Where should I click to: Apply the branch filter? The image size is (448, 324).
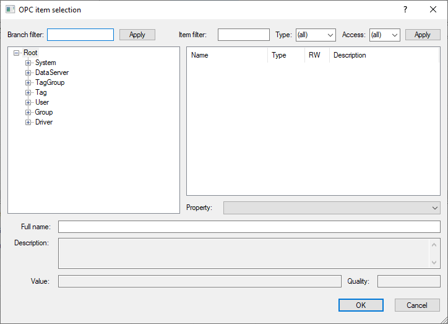tap(137, 35)
